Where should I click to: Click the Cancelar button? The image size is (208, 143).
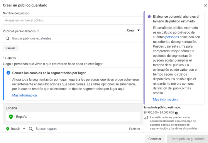(155, 139)
